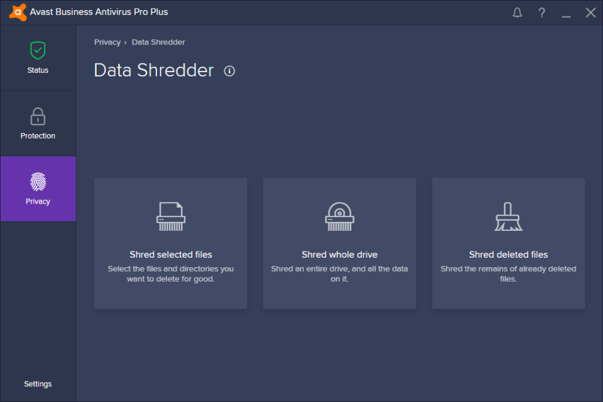Select the Status tab in sidebar
This screenshot has height=402, width=603.
pos(38,60)
